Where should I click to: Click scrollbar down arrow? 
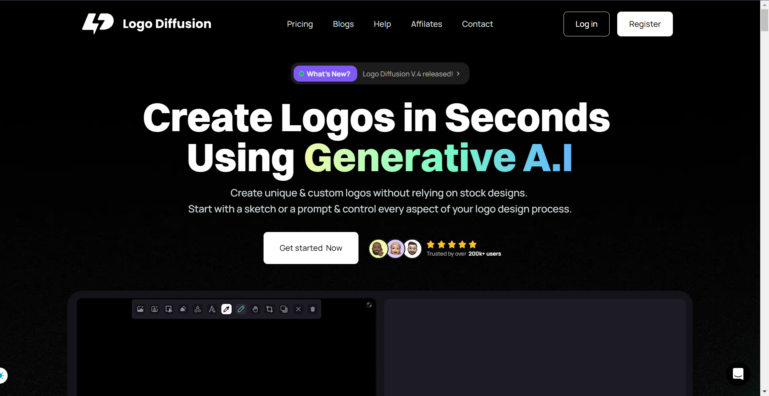(x=765, y=392)
